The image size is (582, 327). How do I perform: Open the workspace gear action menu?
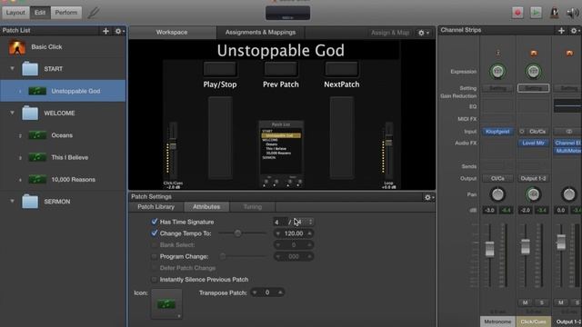(423, 33)
